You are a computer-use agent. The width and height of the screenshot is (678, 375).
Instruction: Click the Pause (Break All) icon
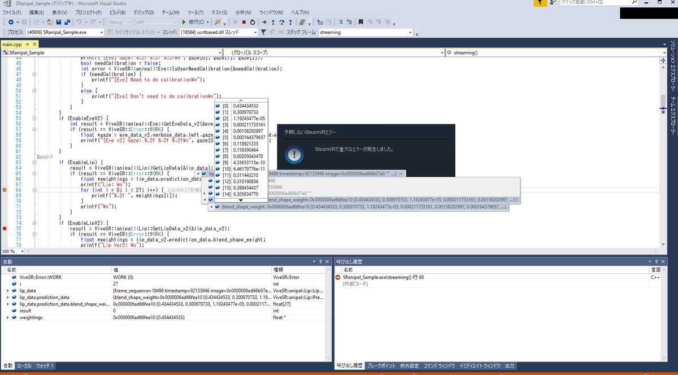[x=235, y=22]
